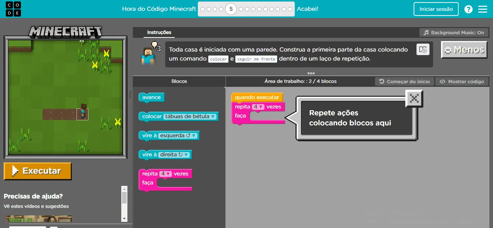
Task: Play the instructions text-to-speech audio
Action: 423,50
